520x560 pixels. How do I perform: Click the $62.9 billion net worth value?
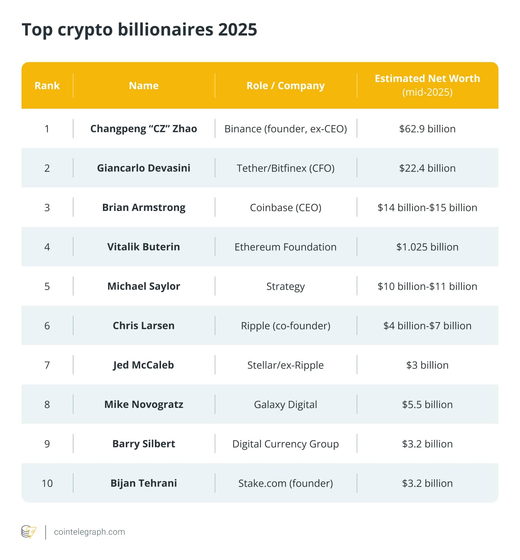coord(427,128)
